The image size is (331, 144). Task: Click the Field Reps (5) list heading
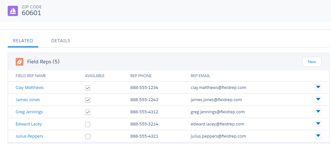pyautogui.click(x=43, y=62)
